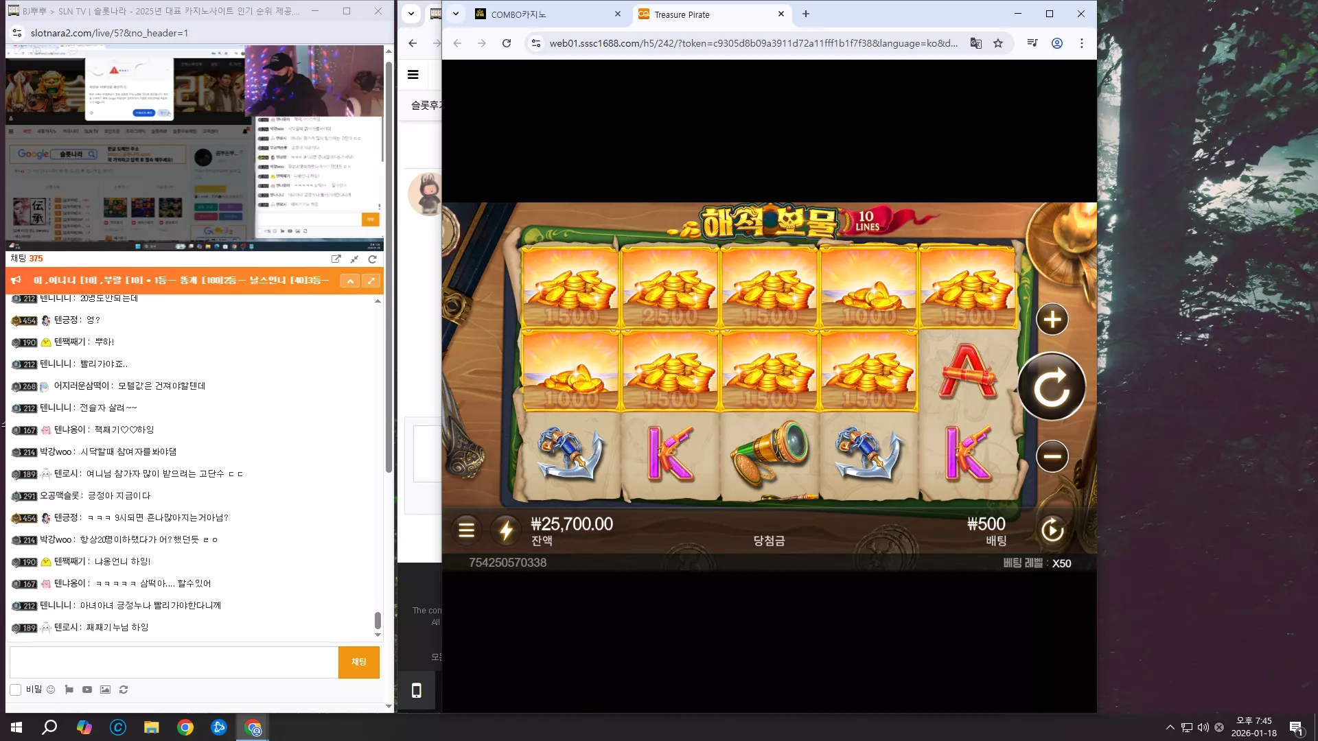The height and width of the screenshot is (741, 1318).
Task: Decrease the bet with the minus button
Action: pyautogui.click(x=1052, y=456)
